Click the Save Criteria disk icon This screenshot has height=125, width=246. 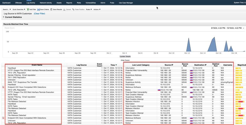point(39,10)
